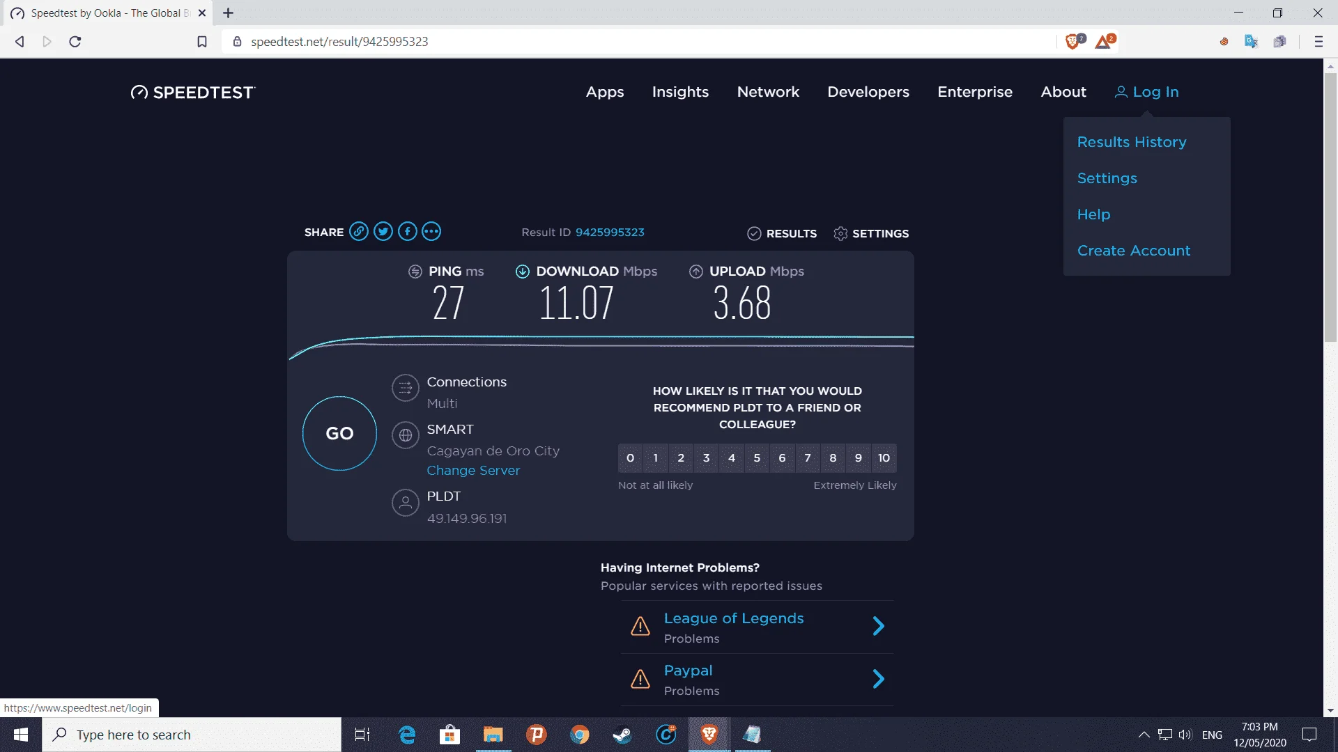Open the Developers menu

(x=868, y=92)
